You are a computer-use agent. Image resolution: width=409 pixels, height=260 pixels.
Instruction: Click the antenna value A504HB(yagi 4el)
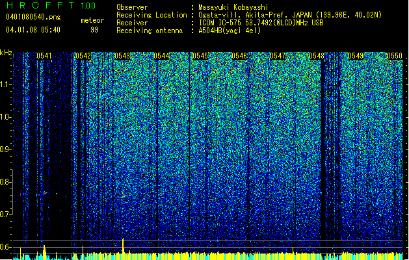(230, 31)
